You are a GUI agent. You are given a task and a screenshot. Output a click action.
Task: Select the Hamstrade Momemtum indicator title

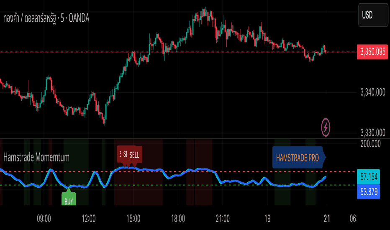coord(36,157)
